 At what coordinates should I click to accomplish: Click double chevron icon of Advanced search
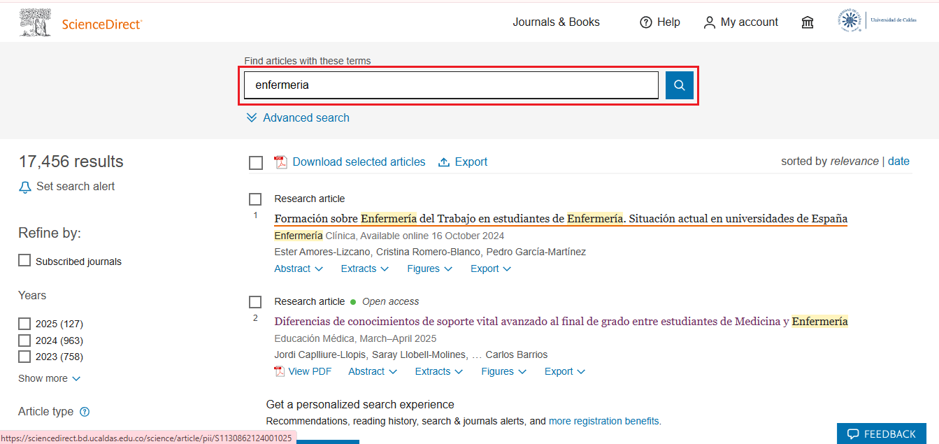coord(252,117)
